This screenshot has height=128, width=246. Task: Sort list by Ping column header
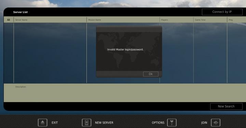coord(231,20)
